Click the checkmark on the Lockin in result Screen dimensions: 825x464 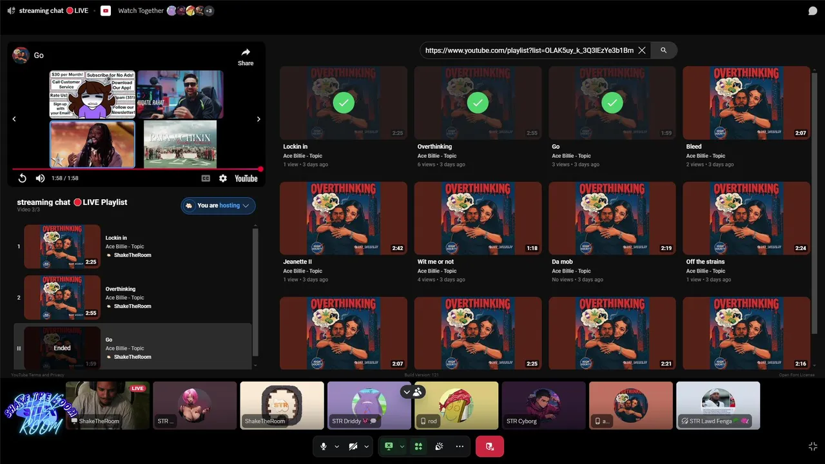[x=344, y=102]
